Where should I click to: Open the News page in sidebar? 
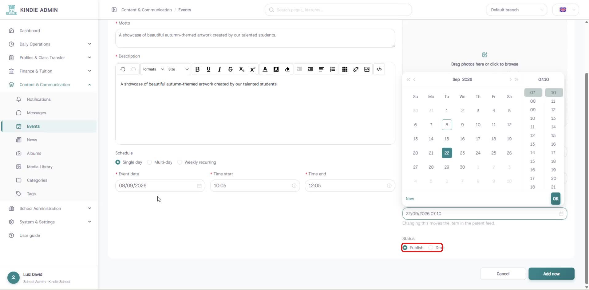32,140
